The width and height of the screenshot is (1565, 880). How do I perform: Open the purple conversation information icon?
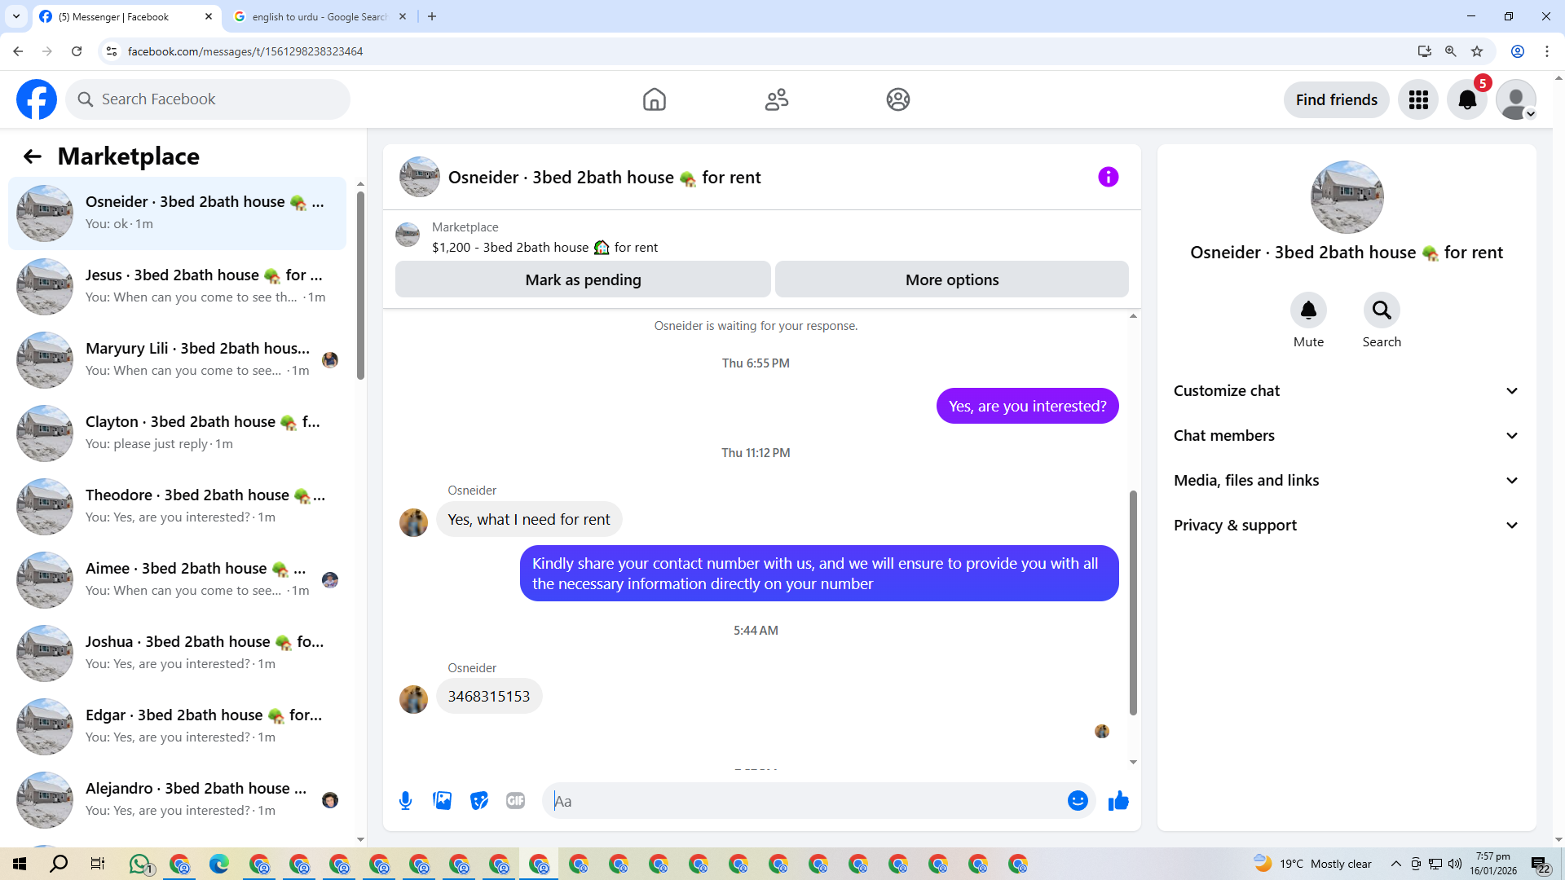click(1108, 177)
